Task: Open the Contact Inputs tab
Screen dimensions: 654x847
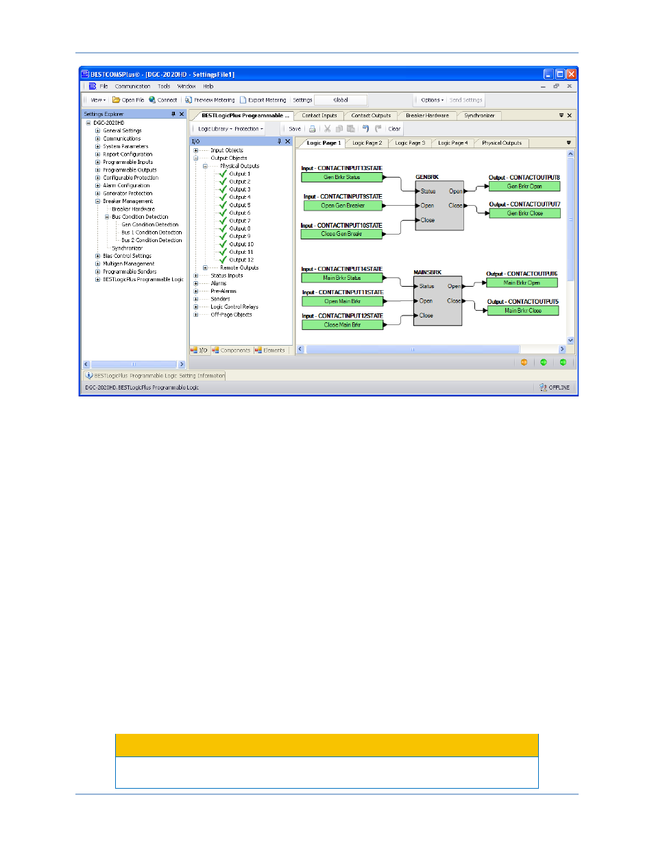Action: pos(319,116)
